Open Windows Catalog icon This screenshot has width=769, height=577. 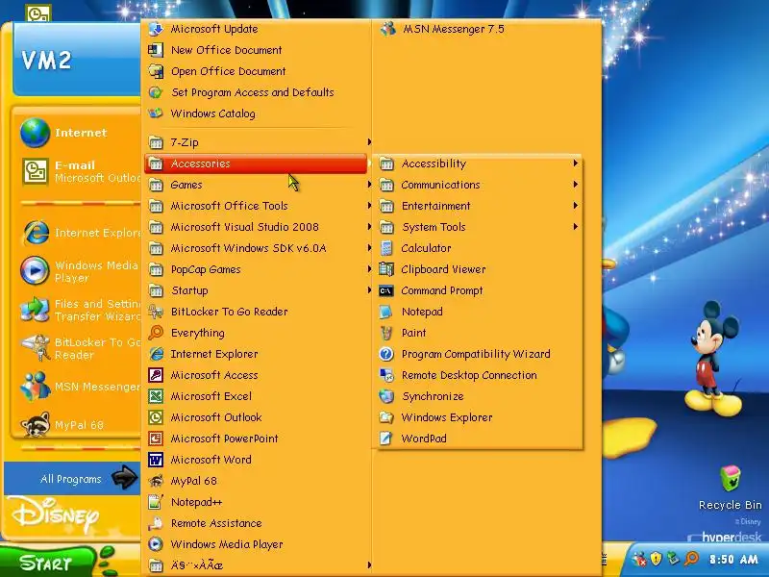tap(156, 113)
